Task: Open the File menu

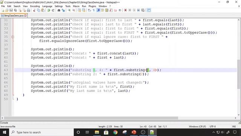Action: 3,6
